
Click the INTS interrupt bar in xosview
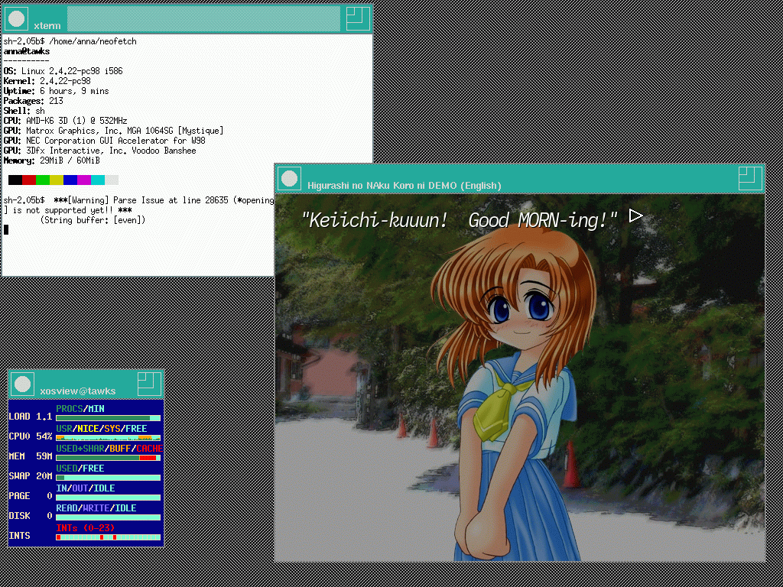[109, 537]
